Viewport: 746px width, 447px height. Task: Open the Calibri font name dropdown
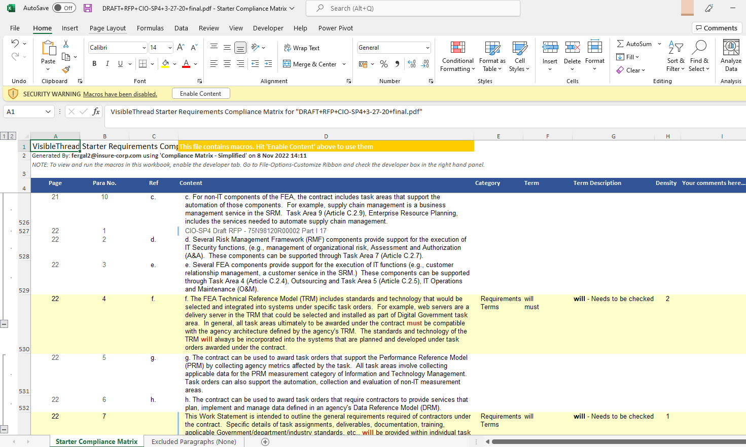tap(144, 48)
